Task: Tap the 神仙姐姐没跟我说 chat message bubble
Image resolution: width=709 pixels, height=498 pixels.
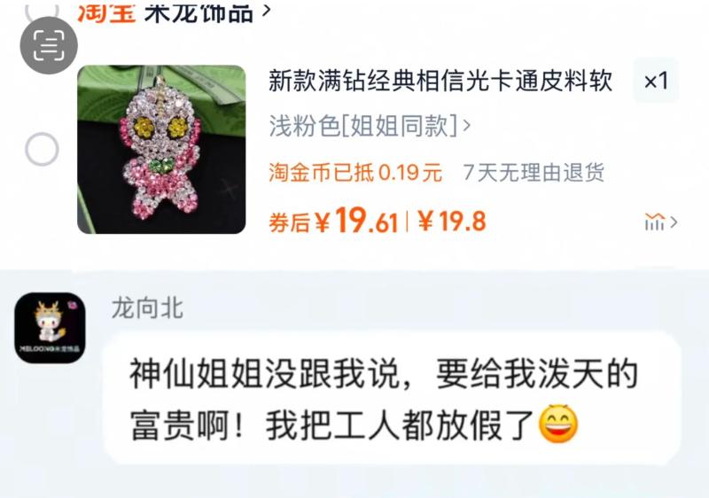Action: click(x=393, y=398)
